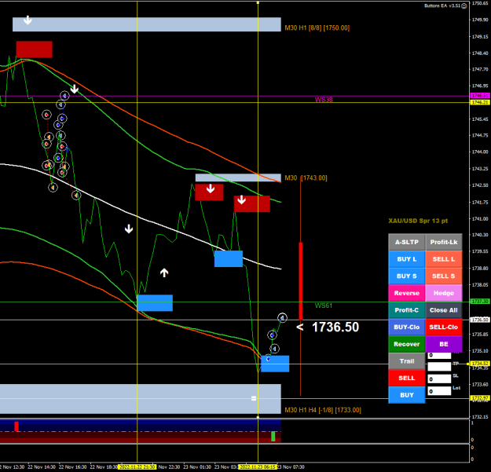Click the WS61 line label
Screen dimensions: 491x472
[324, 306]
